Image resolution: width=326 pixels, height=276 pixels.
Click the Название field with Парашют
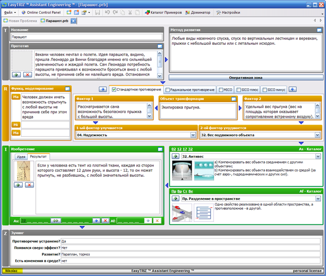[87, 37]
